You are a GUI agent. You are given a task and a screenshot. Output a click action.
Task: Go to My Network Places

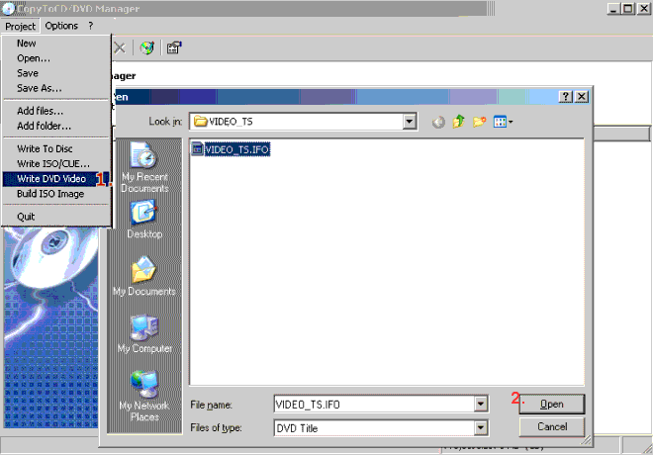pyautogui.click(x=144, y=396)
